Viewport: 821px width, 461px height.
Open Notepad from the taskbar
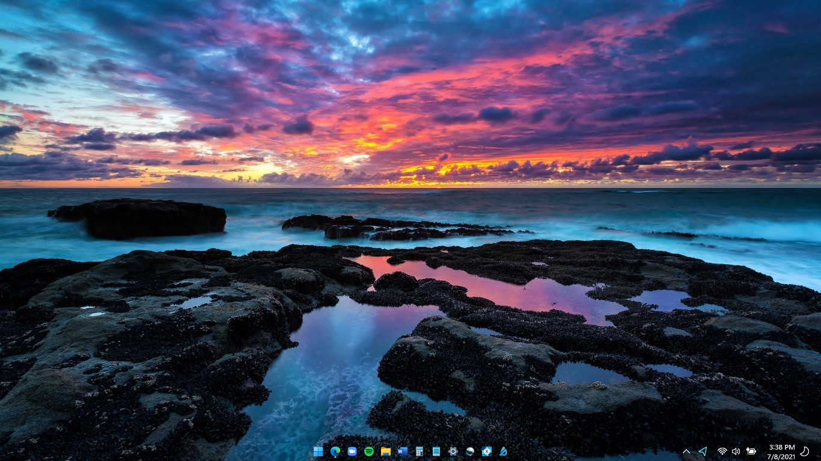[x=435, y=451]
